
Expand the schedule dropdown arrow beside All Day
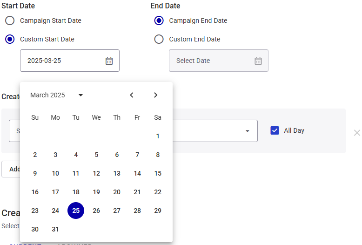coord(248,131)
